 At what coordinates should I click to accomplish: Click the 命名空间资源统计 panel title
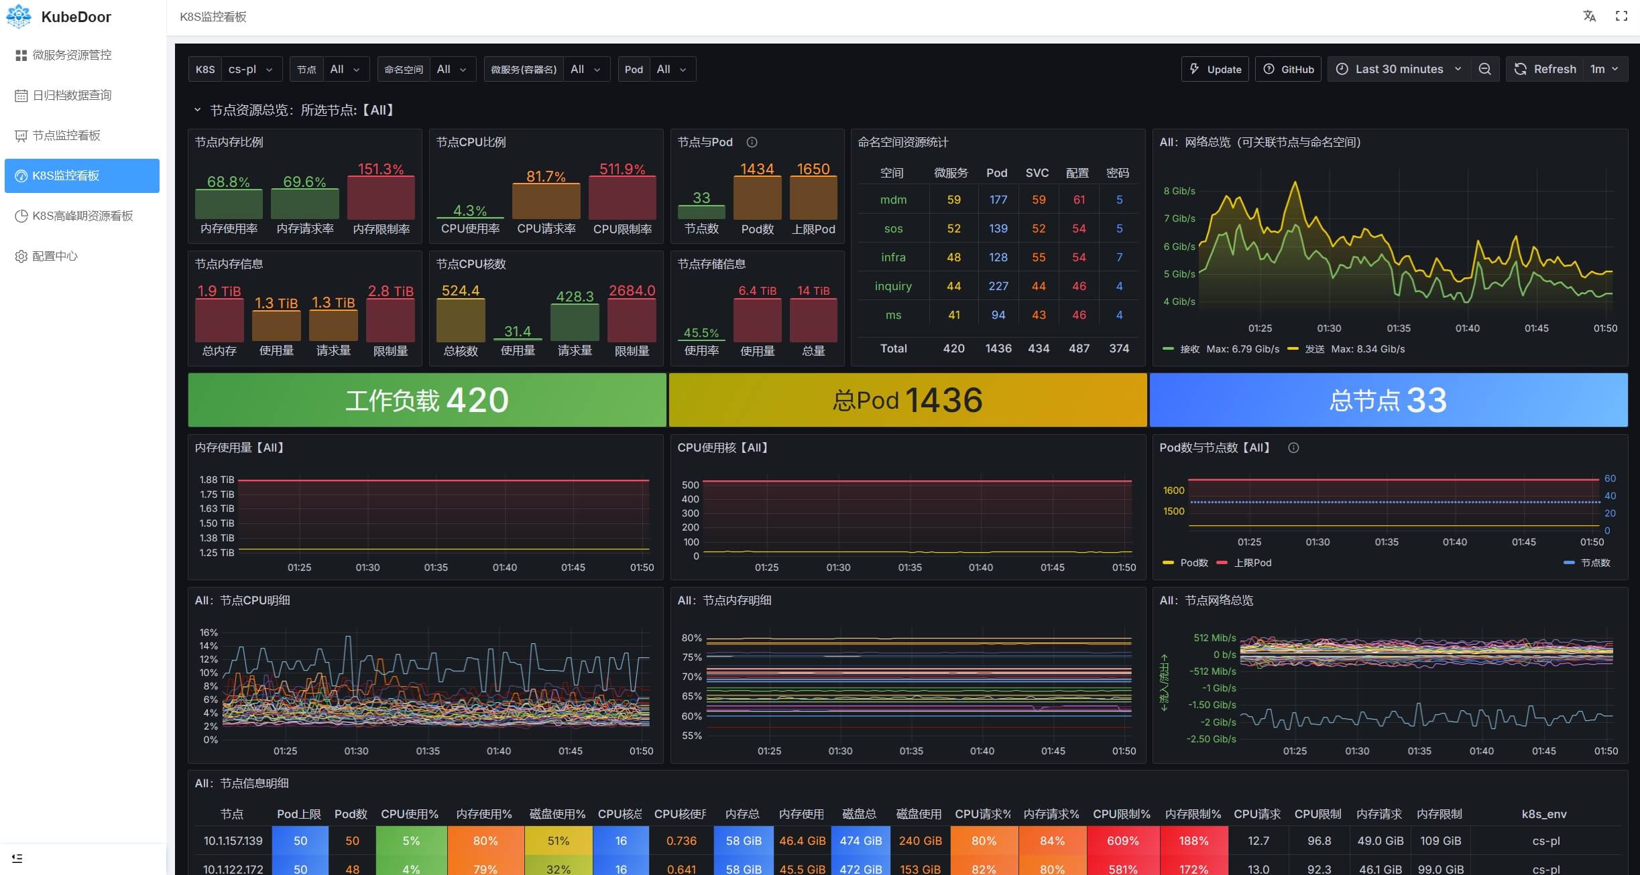coord(903,142)
